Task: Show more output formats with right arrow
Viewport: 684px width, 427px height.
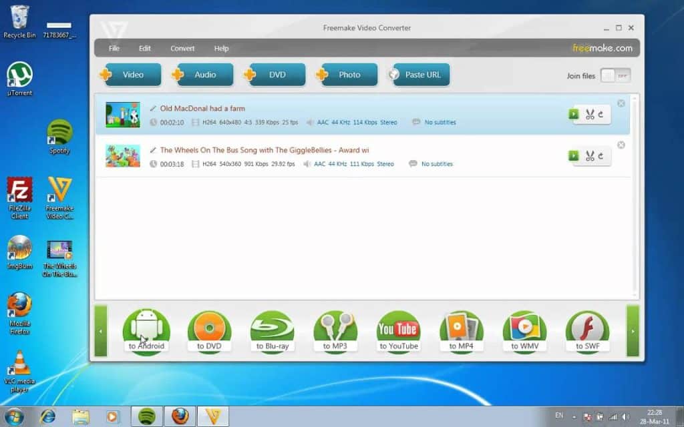Action: point(633,331)
